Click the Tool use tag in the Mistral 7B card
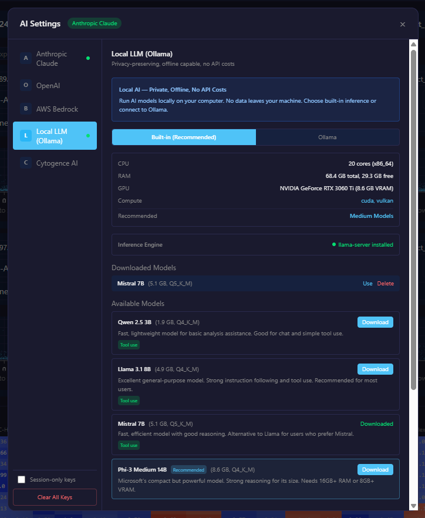This screenshot has height=518, width=425. (129, 445)
